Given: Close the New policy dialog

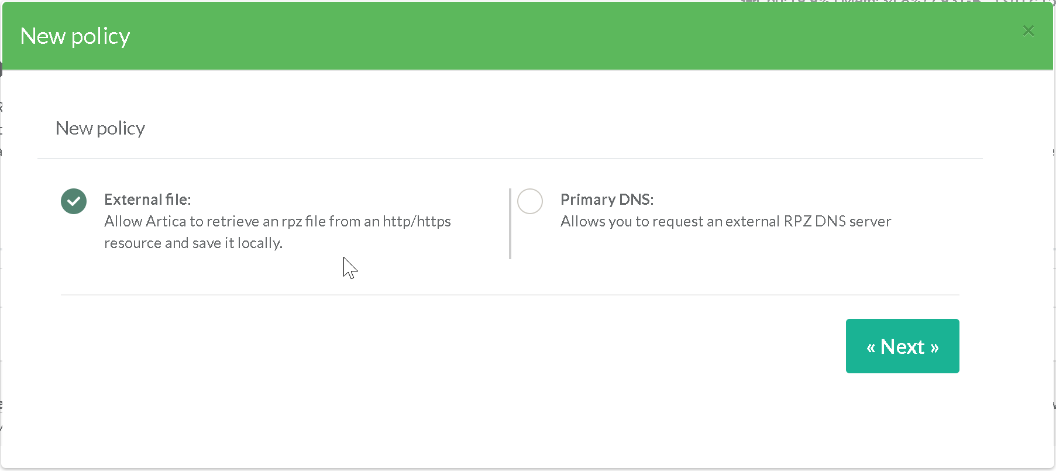Looking at the screenshot, I should coord(1029,30).
